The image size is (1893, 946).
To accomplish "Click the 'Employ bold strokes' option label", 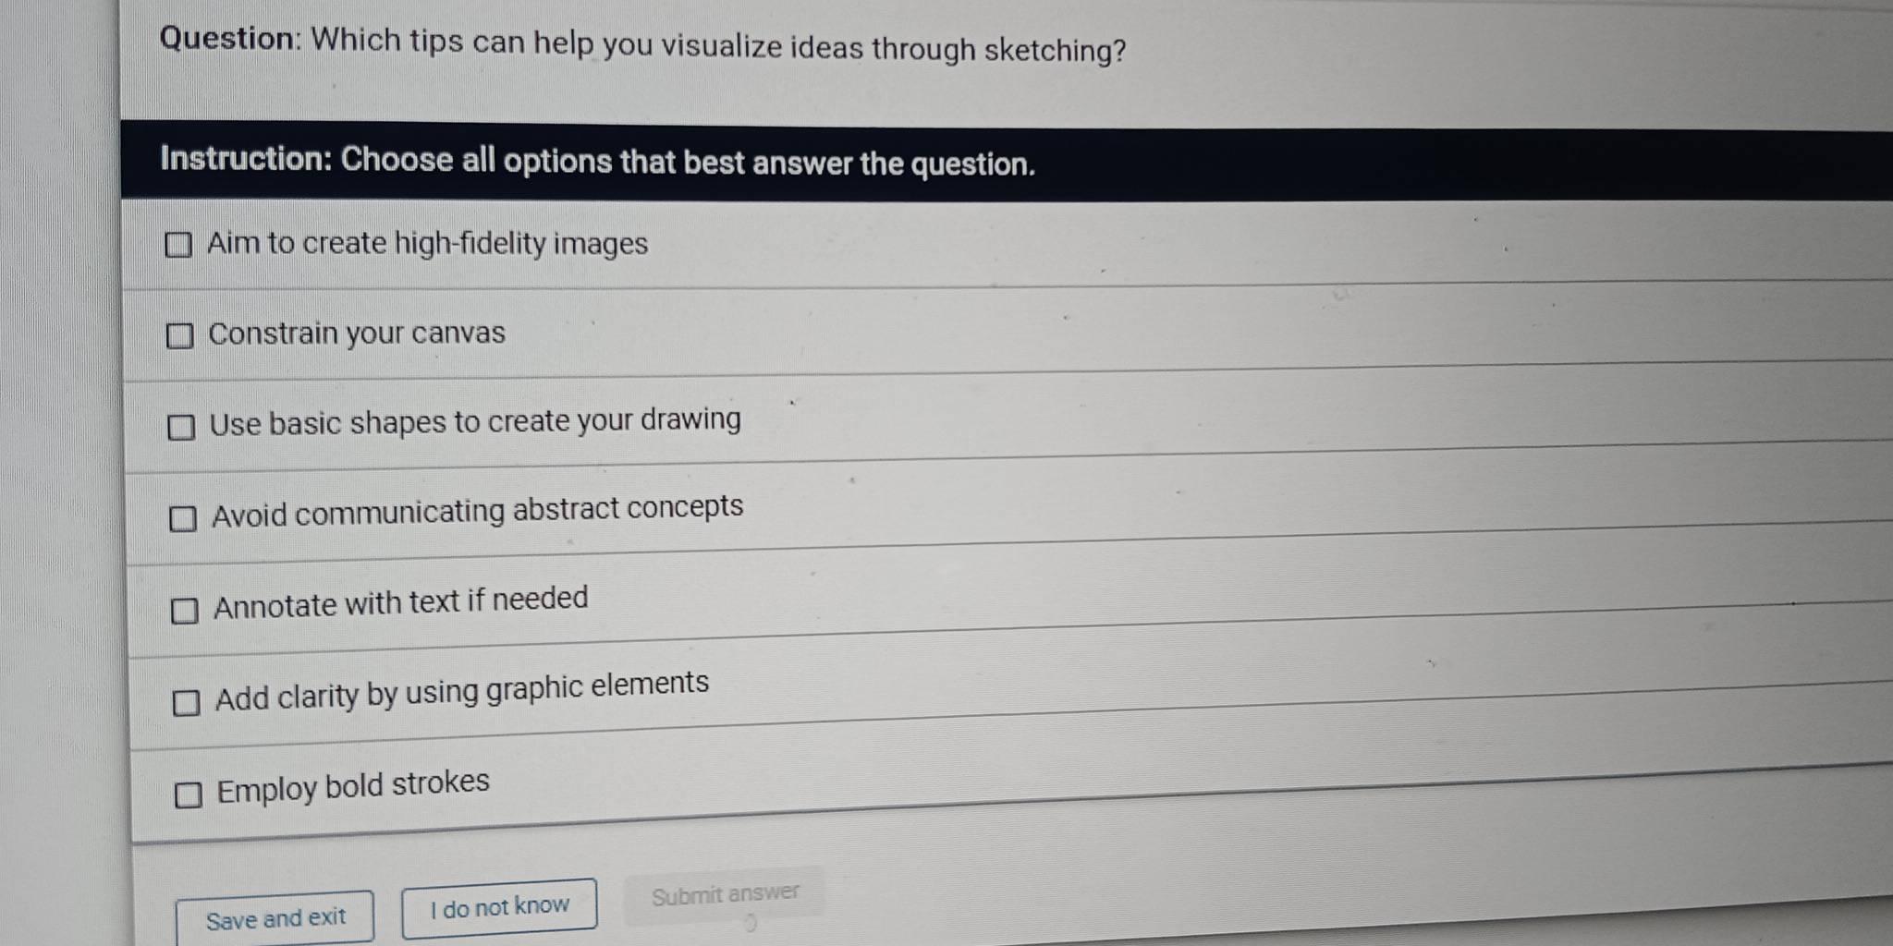I will point(353,787).
